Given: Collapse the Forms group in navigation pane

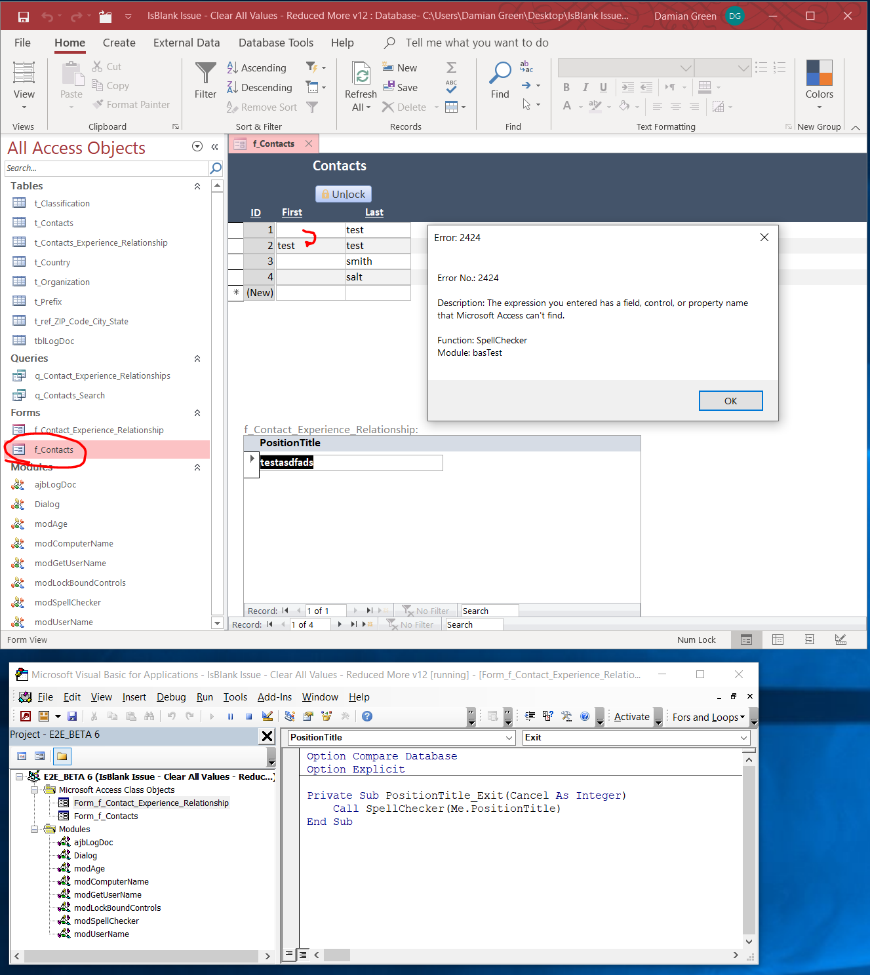Looking at the screenshot, I should coord(197,413).
